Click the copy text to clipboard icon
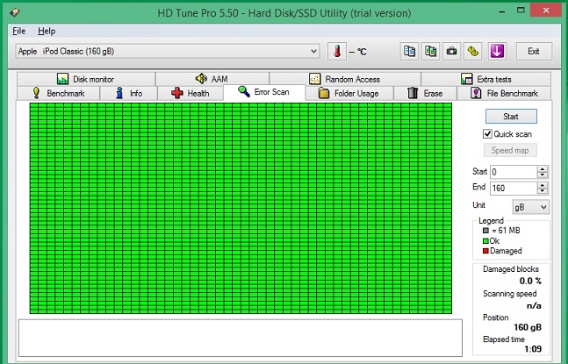This screenshot has height=364, width=568. coord(410,51)
